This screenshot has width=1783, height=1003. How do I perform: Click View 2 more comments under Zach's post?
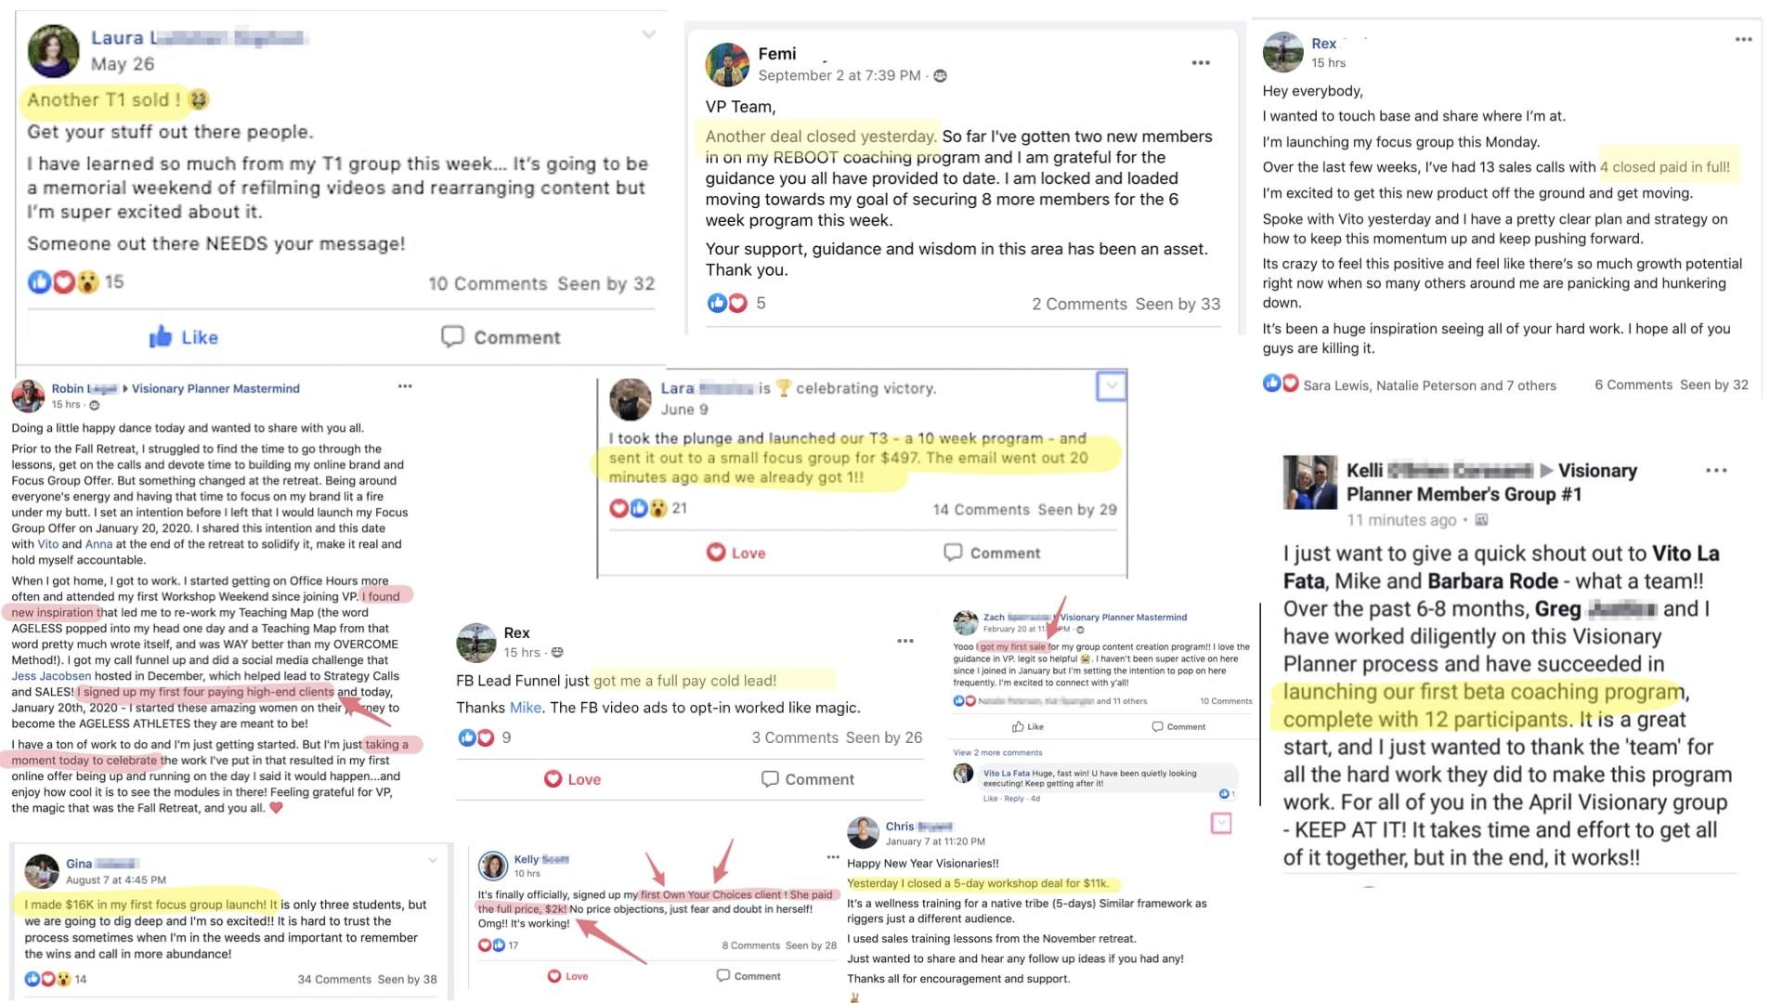coord(997,752)
